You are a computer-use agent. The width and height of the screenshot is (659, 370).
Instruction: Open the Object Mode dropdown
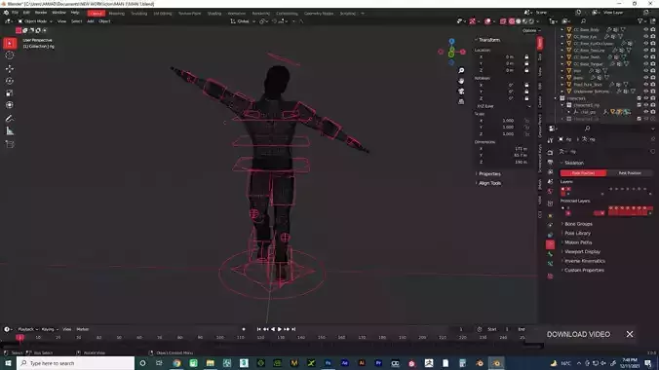[35, 21]
